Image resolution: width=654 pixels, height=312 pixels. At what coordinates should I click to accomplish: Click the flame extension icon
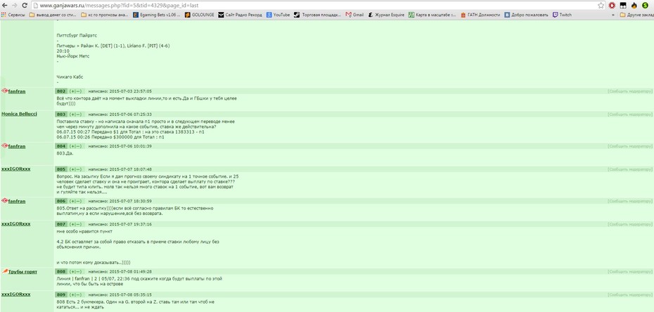point(634,6)
